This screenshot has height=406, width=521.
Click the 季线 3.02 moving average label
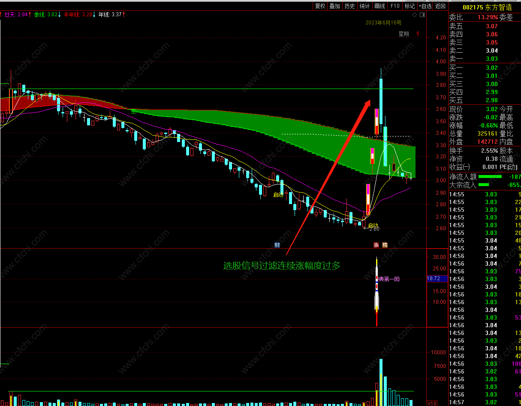(47, 15)
